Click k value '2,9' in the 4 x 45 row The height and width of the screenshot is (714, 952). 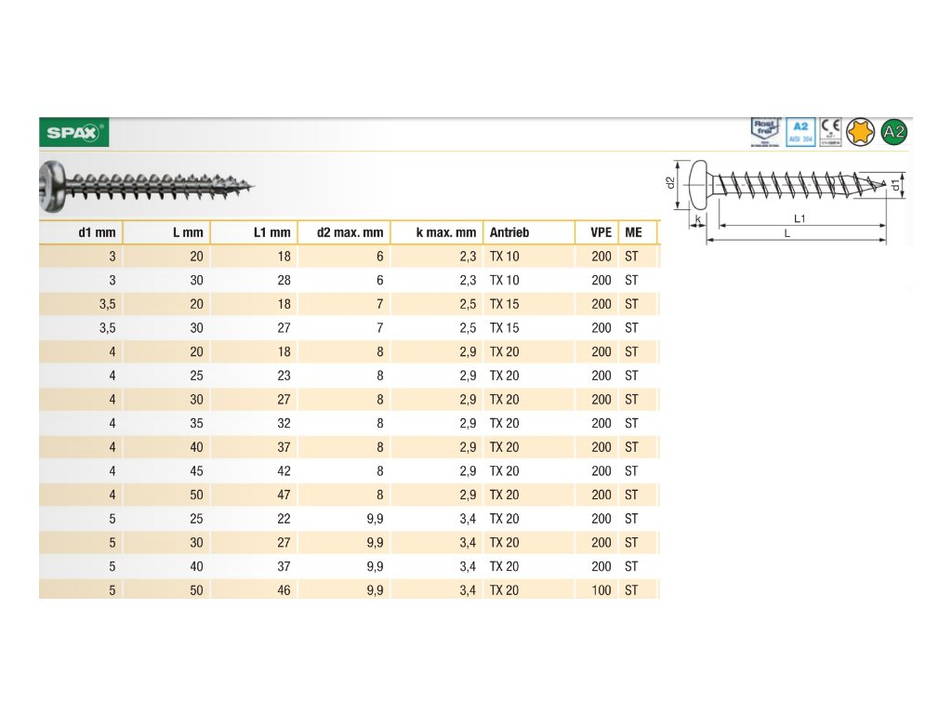click(468, 471)
